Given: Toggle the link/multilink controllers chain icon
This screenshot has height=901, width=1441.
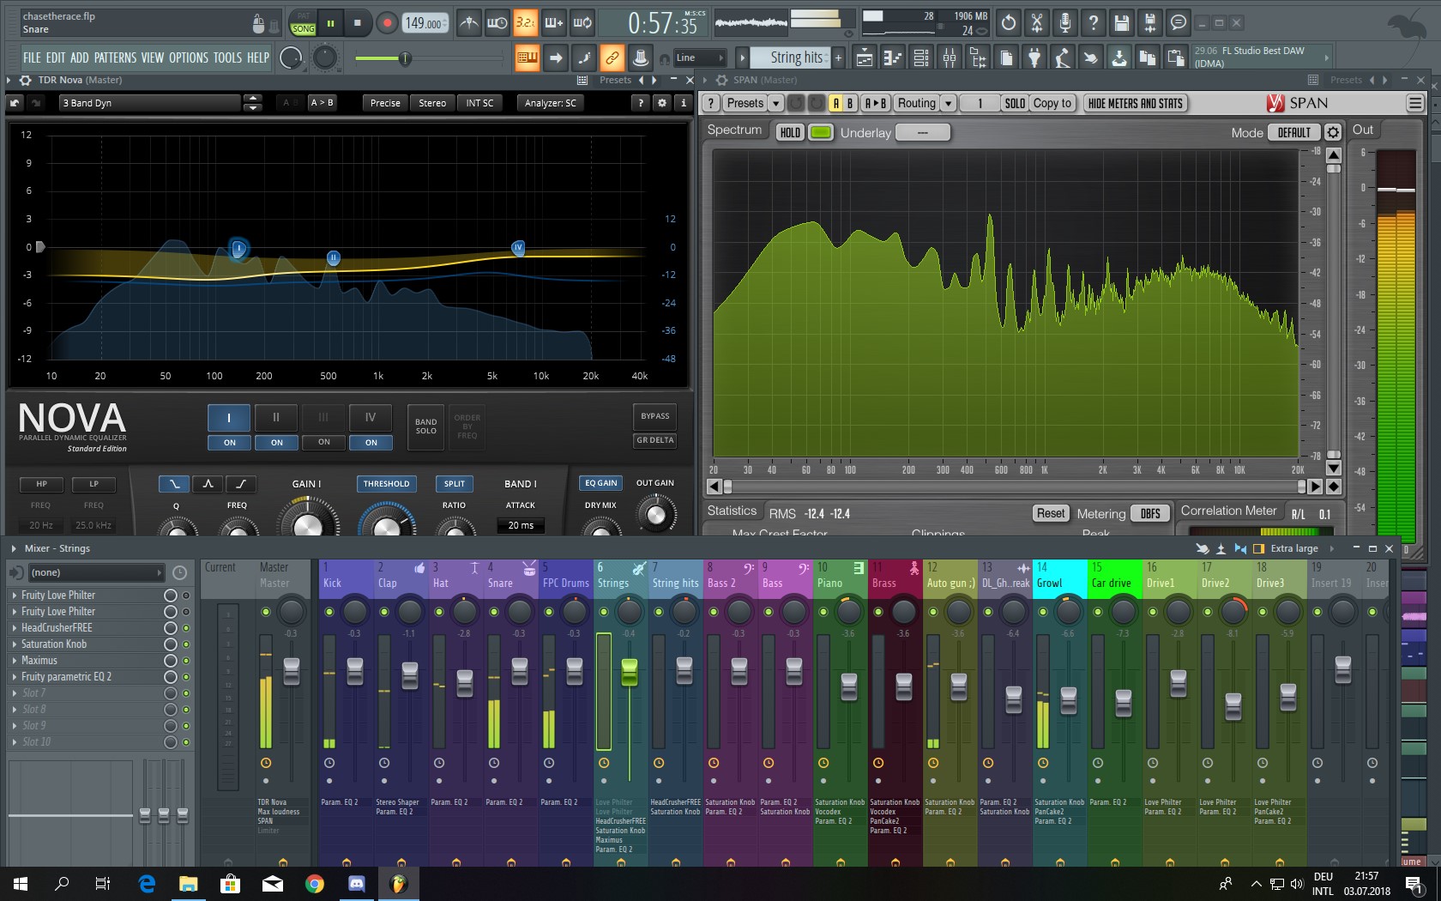Looking at the screenshot, I should (x=612, y=57).
